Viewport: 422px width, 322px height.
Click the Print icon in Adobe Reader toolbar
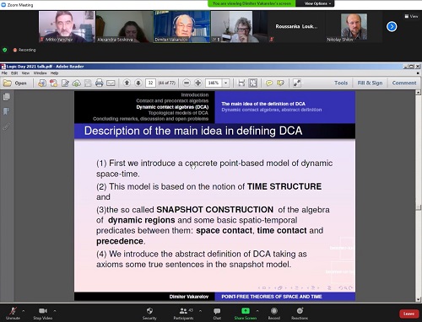point(99,83)
